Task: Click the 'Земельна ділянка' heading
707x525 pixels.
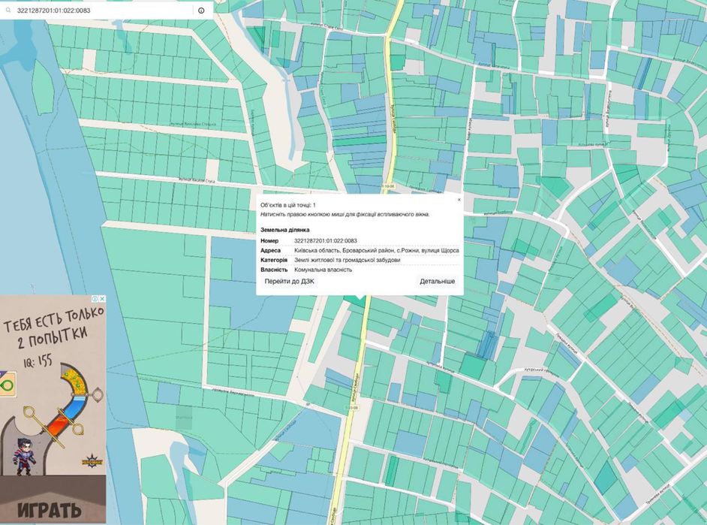Action: click(x=285, y=230)
